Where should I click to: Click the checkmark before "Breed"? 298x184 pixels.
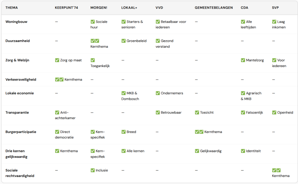124,132
